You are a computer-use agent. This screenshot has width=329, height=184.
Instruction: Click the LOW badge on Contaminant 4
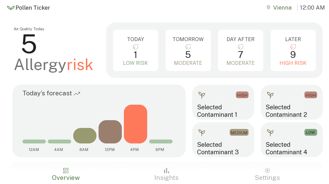[311, 132]
